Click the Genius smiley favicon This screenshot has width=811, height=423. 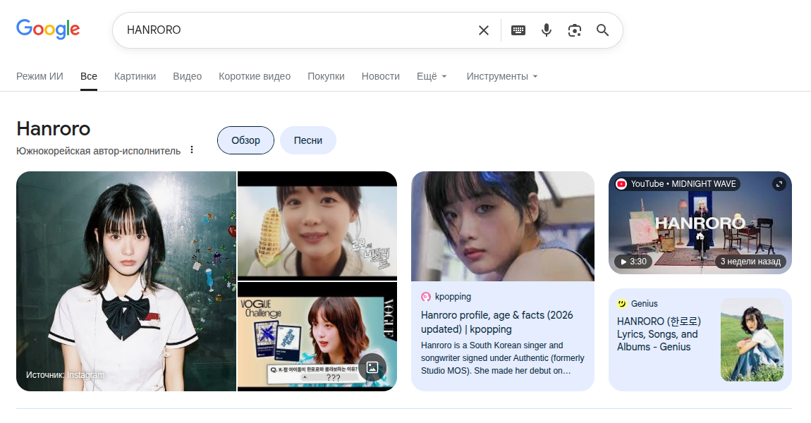(x=622, y=304)
